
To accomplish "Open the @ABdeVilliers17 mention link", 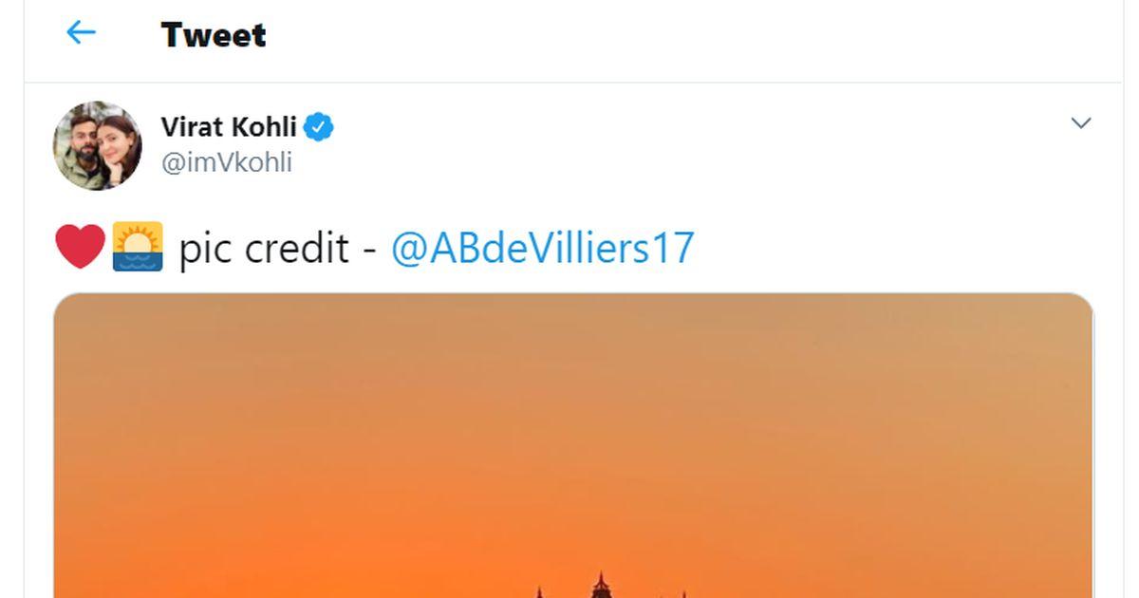I will pyautogui.click(x=543, y=248).
